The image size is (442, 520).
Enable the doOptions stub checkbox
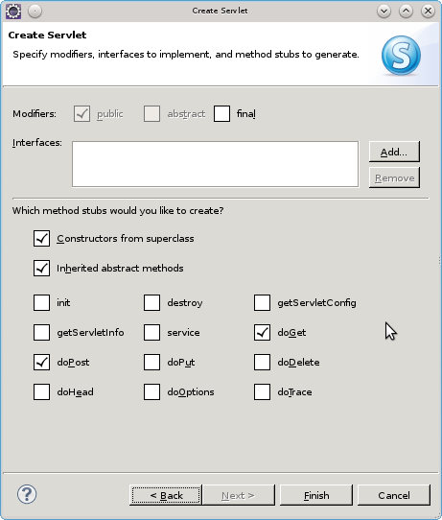pos(151,392)
